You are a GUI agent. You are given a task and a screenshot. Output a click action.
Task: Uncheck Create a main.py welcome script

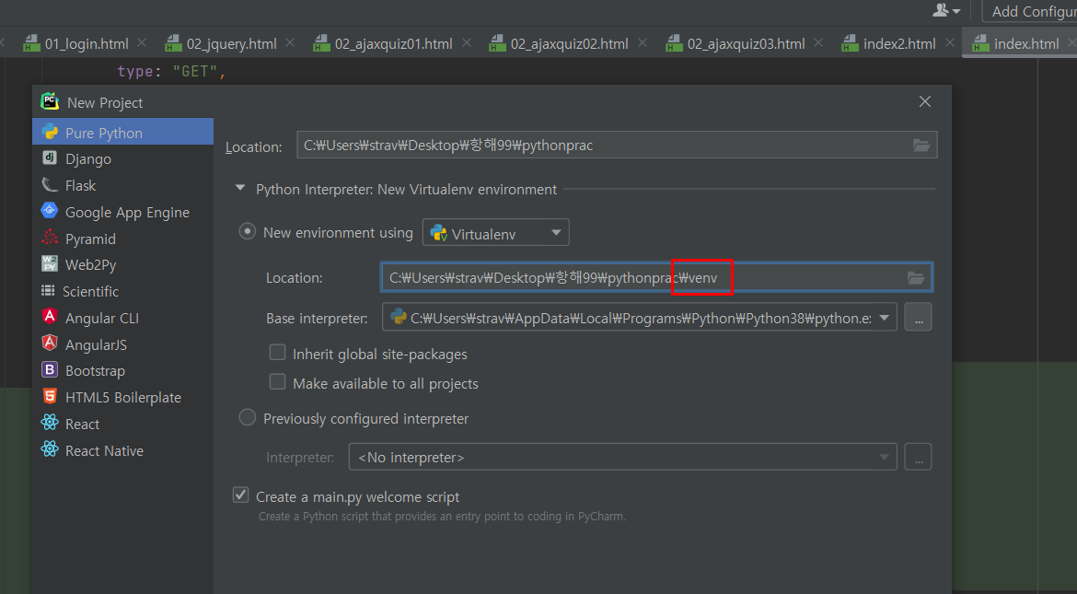click(x=240, y=495)
